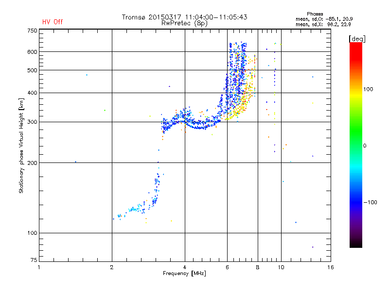The height and width of the screenshot is (291, 389).
Task: Click the y-axis '500' label
Action: 32,70
